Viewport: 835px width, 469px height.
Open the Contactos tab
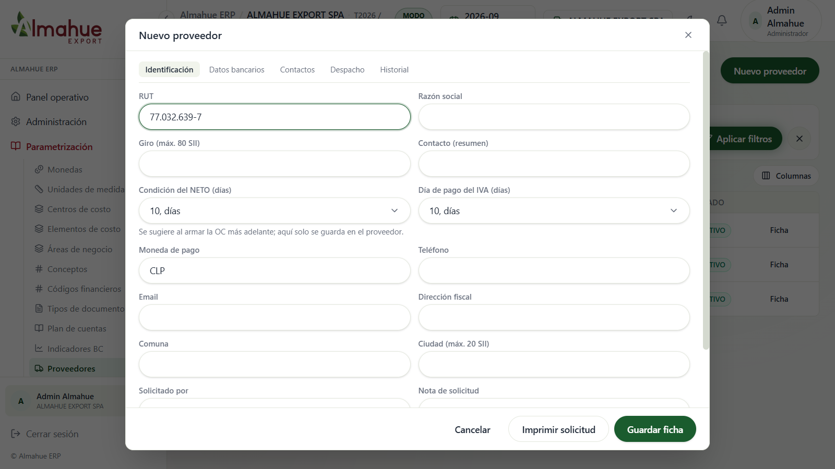click(297, 69)
